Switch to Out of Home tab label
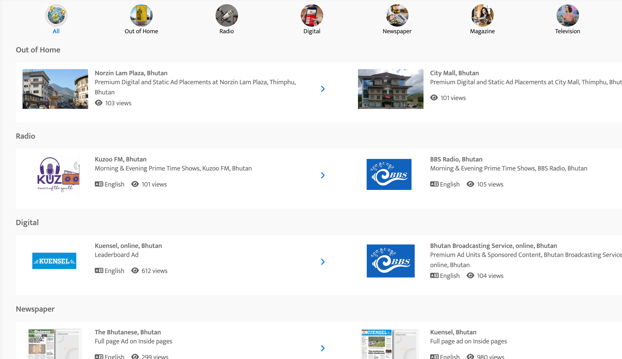The image size is (622, 359). tap(141, 31)
